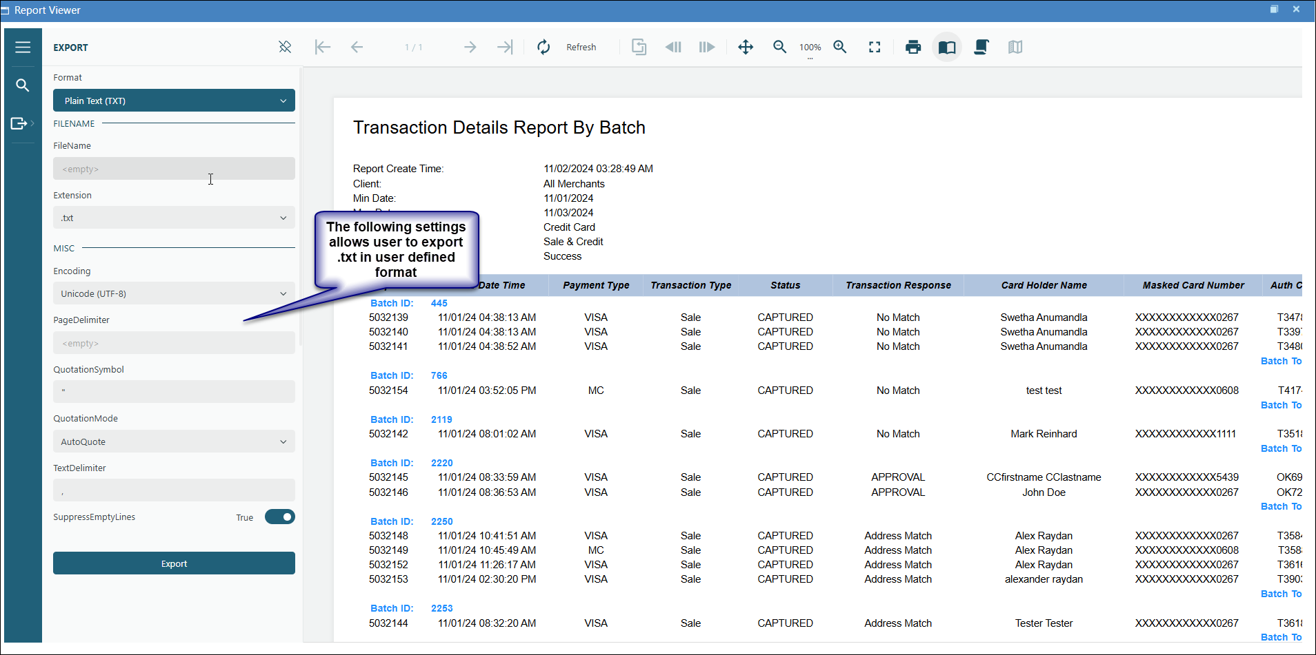1316x655 pixels.
Task: Zoom in with the magnifier plus icon
Action: click(840, 47)
